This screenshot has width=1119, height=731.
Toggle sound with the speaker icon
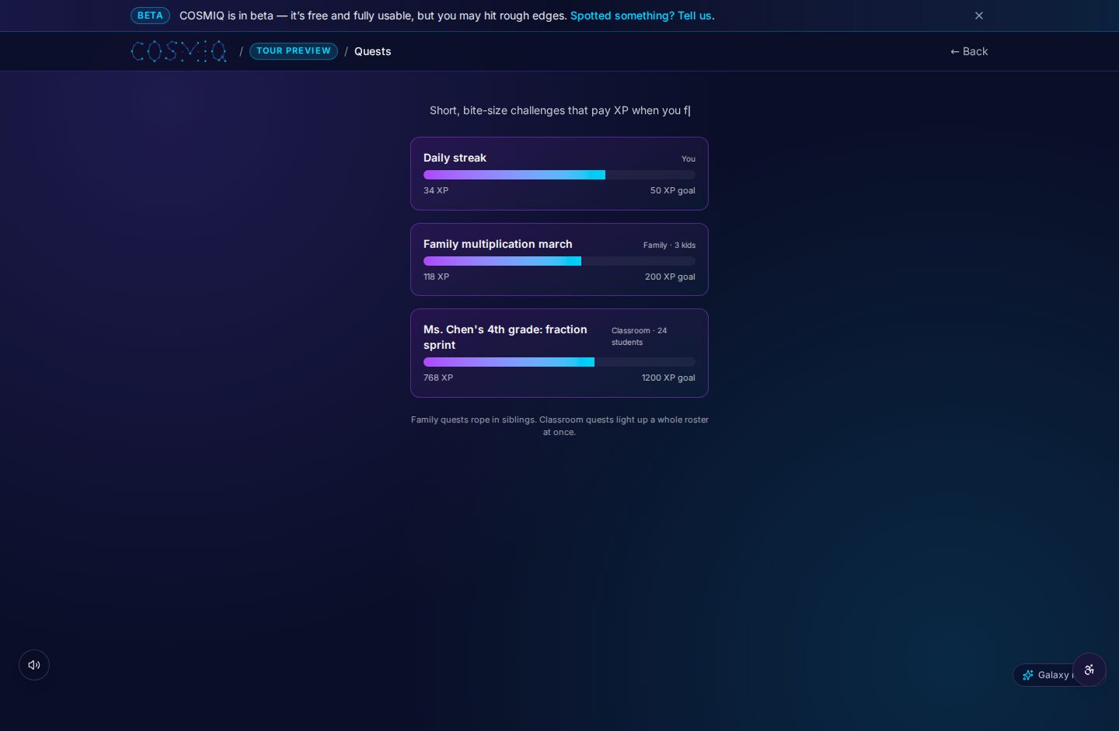(34, 665)
